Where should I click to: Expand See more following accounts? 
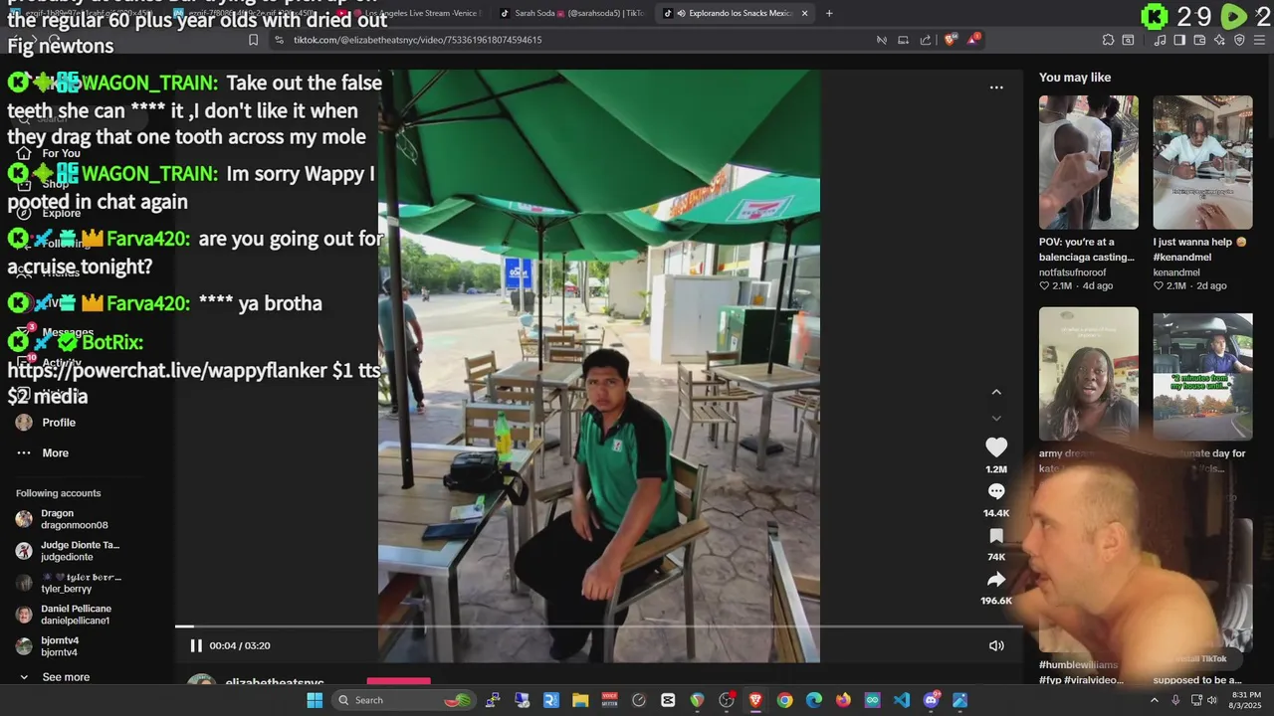[x=66, y=677]
